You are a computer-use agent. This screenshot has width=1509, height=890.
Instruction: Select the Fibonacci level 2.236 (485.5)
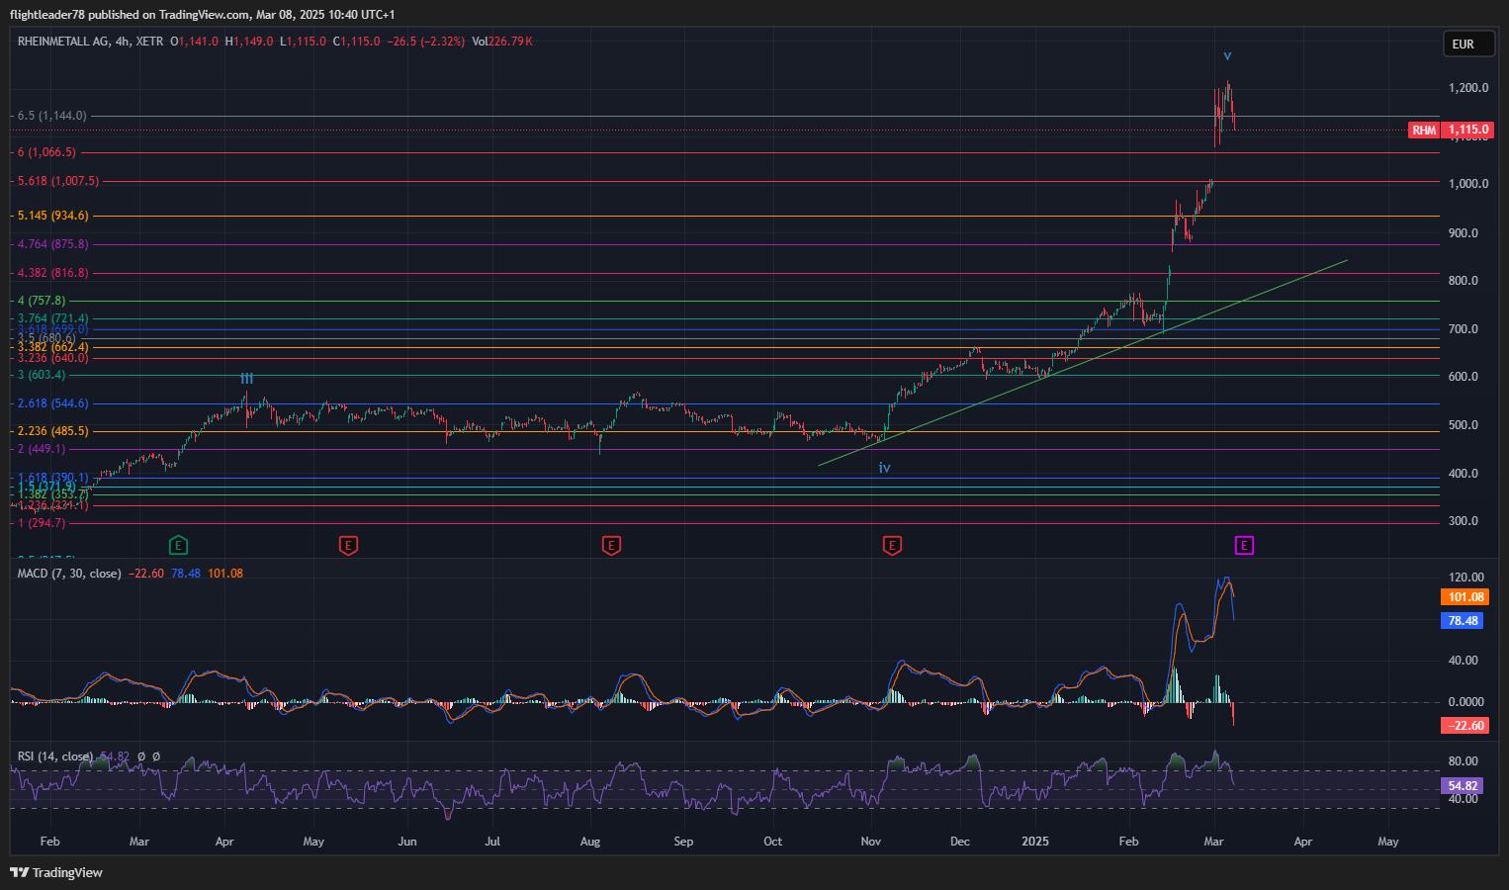pos(52,431)
